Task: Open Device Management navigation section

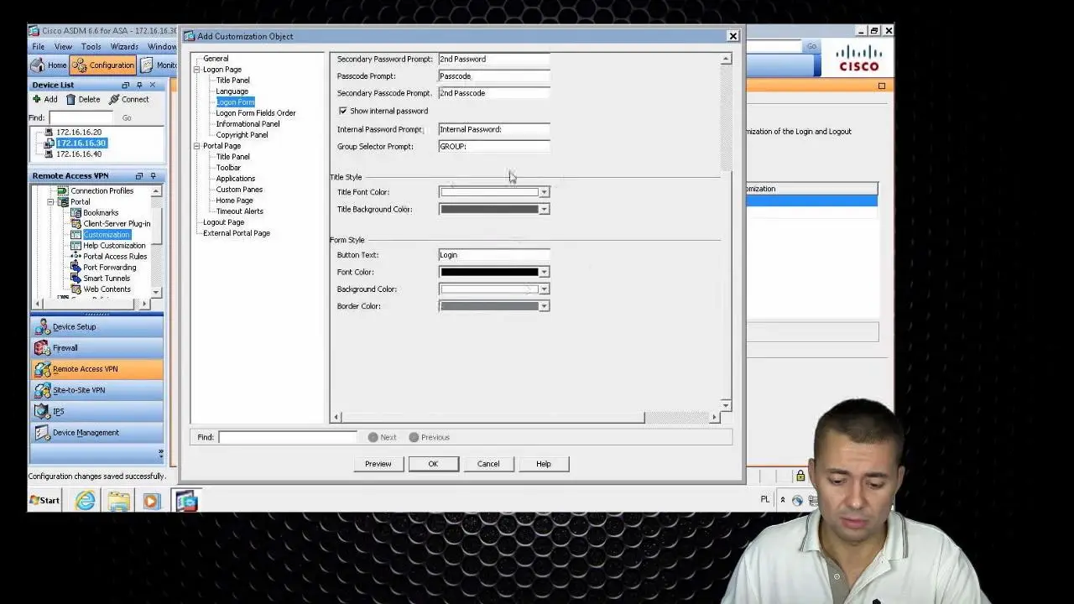Action: (x=96, y=432)
